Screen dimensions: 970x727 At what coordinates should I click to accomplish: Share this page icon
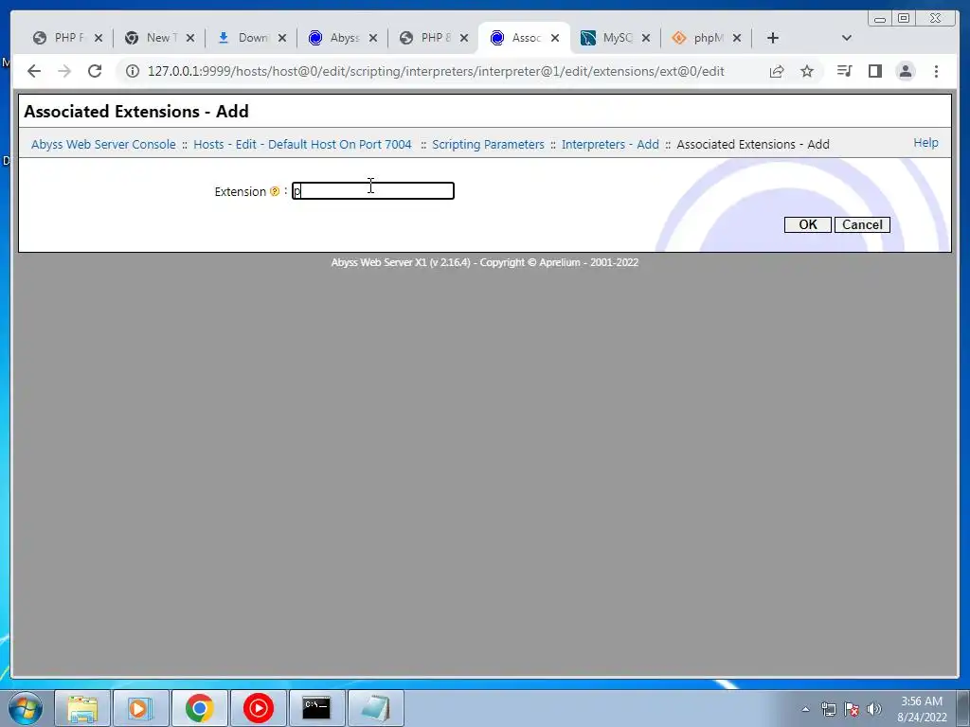pyautogui.click(x=777, y=71)
